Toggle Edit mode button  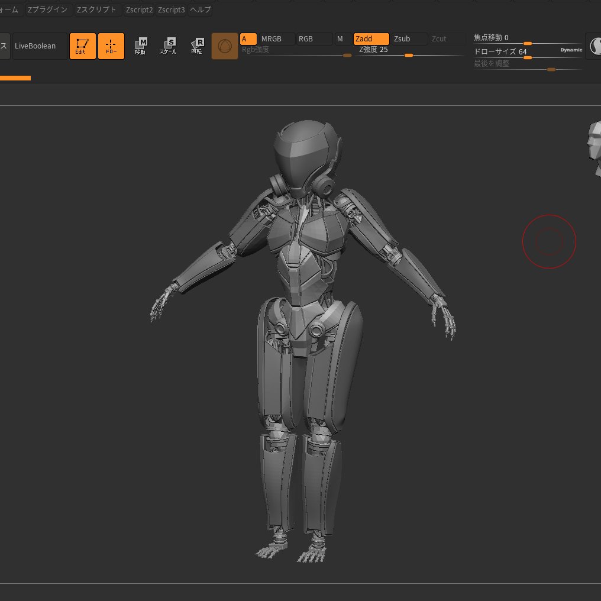[x=82, y=46]
